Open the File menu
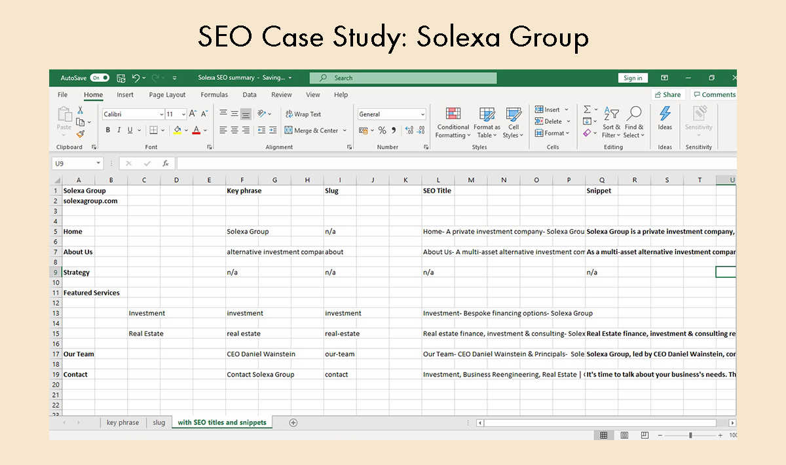Image resolution: width=786 pixels, height=465 pixels. 63,95
